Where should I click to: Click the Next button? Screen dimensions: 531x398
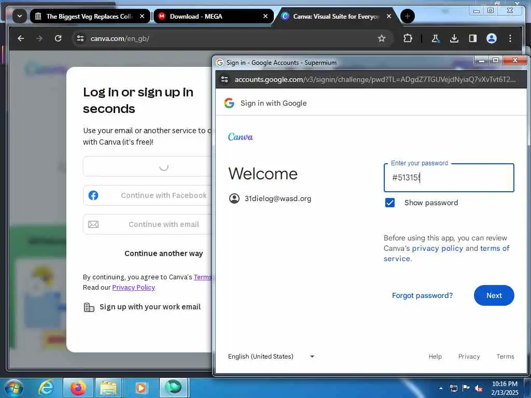pyautogui.click(x=494, y=295)
